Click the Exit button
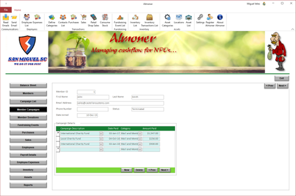The width and height of the screenshot is (296, 196). tap(282, 78)
